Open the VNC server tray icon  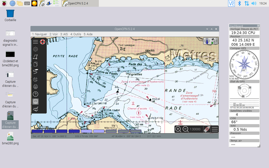(x=231, y=3)
